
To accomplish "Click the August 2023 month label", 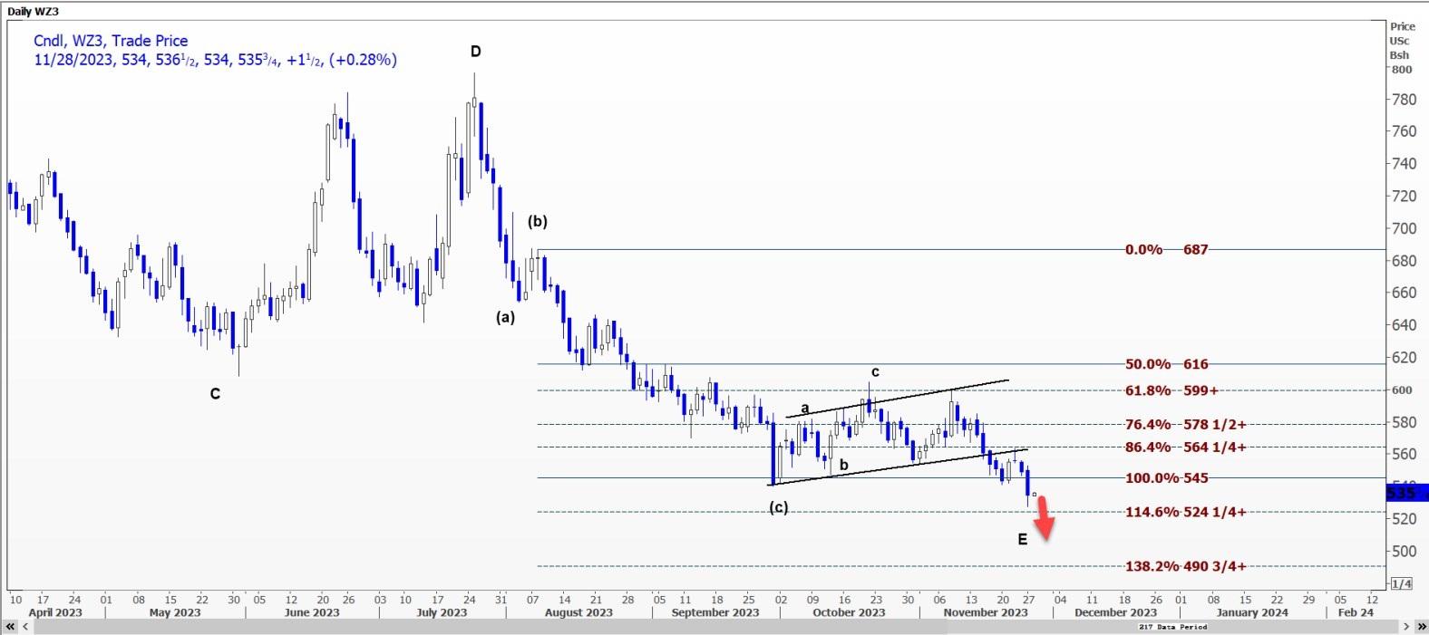I will [578, 612].
